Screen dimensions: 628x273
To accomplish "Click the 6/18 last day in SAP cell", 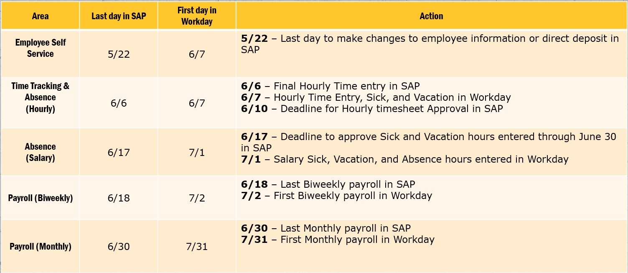I will [119, 198].
